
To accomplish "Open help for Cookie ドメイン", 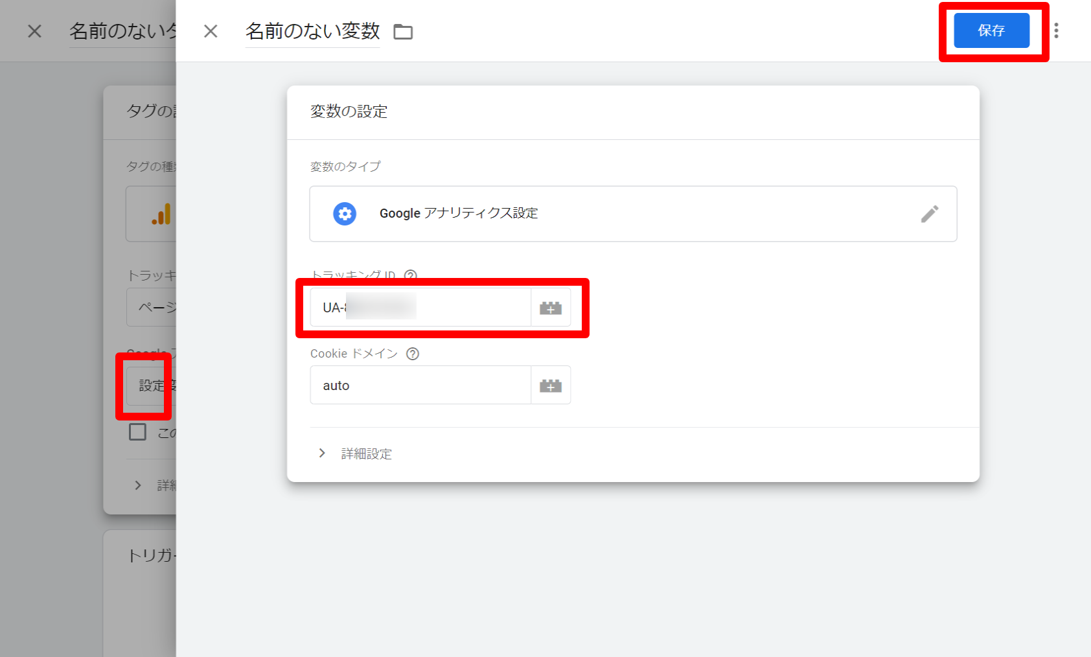I will 413,354.
